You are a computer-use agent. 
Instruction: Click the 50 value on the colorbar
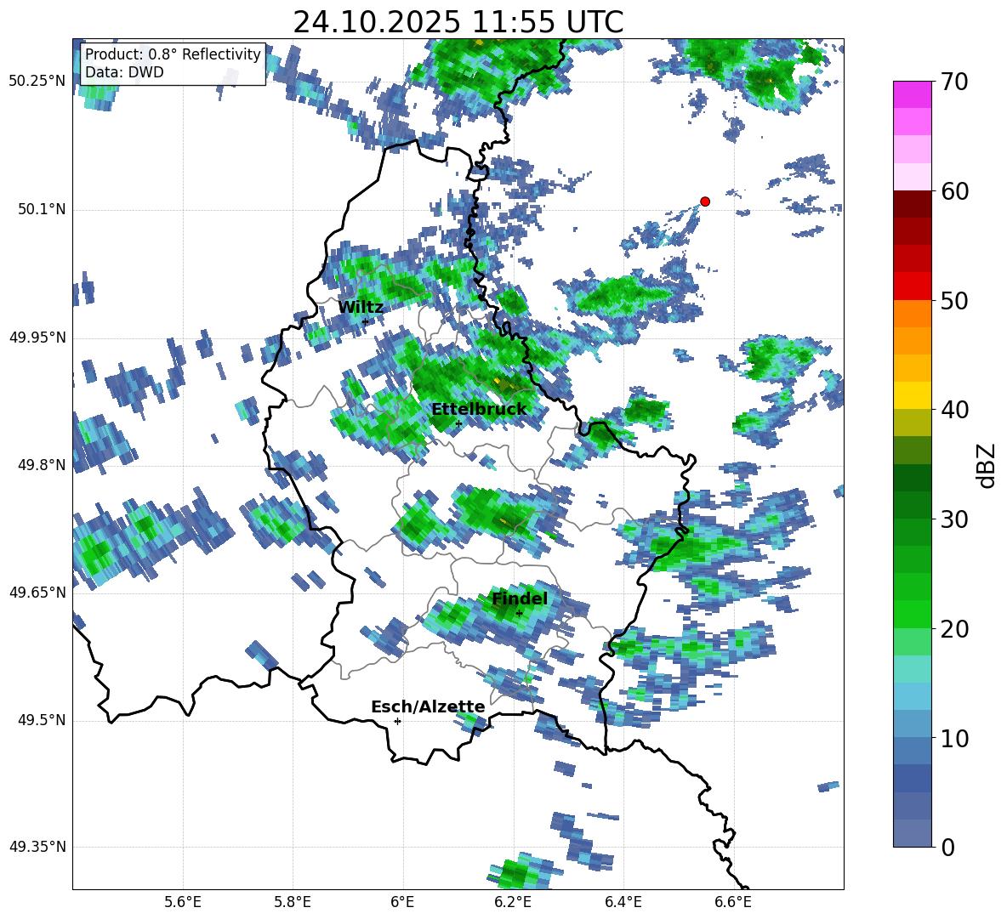coord(953,301)
